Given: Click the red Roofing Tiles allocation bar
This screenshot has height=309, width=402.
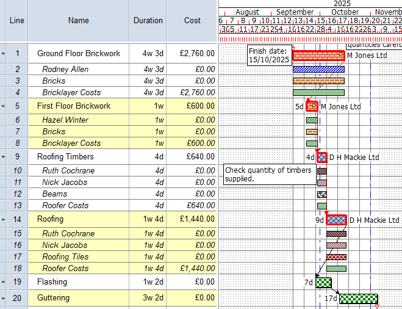Looking at the screenshot, I should [x=336, y=257].
